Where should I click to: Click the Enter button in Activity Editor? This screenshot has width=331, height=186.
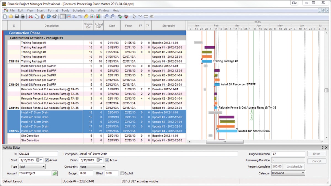[317, 154]
